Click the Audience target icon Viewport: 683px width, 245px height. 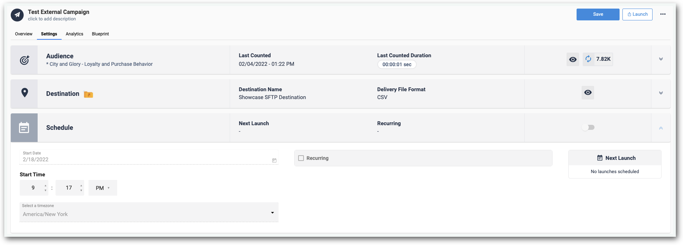tap(24, 60)
